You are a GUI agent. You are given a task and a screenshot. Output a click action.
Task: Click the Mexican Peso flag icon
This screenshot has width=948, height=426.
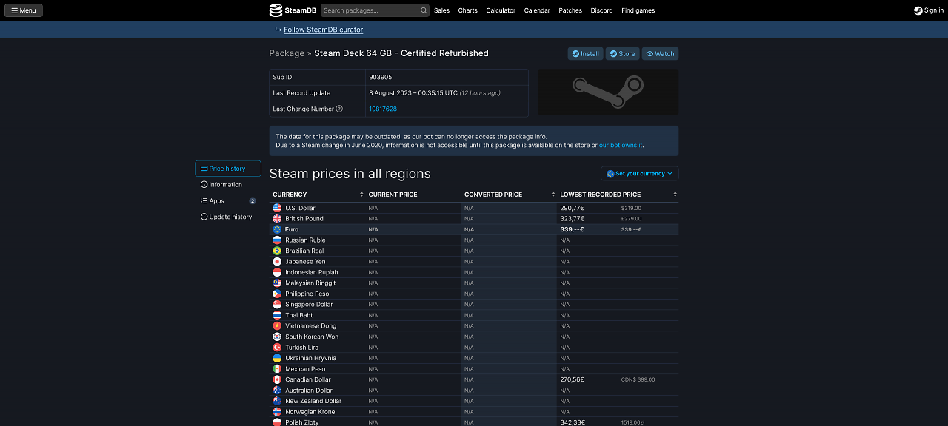pos(277,369)
